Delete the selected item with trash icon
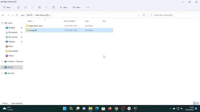Screen dimensions: 200x112 53,7
